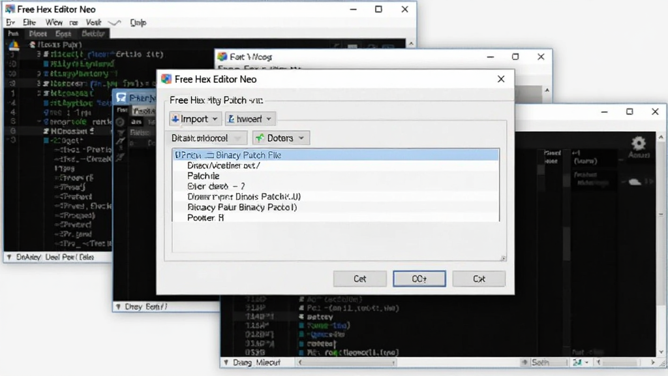Viewport: 668px width, 376px height.
Task: Click the Free Hex Editor Neo dialog icon
Action: point(166,79)
